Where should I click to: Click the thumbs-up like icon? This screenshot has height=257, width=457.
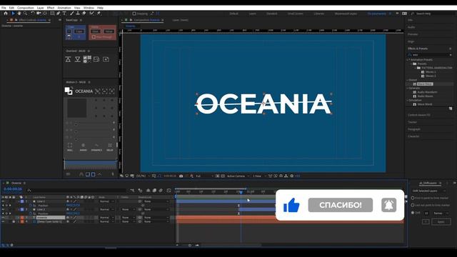click(x=291, y=205)
